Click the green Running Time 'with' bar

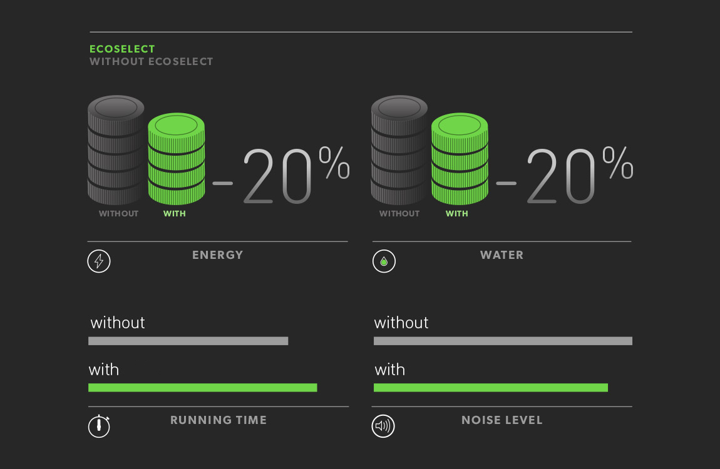tap(203, 388)
